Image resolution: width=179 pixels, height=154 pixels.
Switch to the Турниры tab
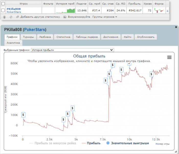point(28,37)
